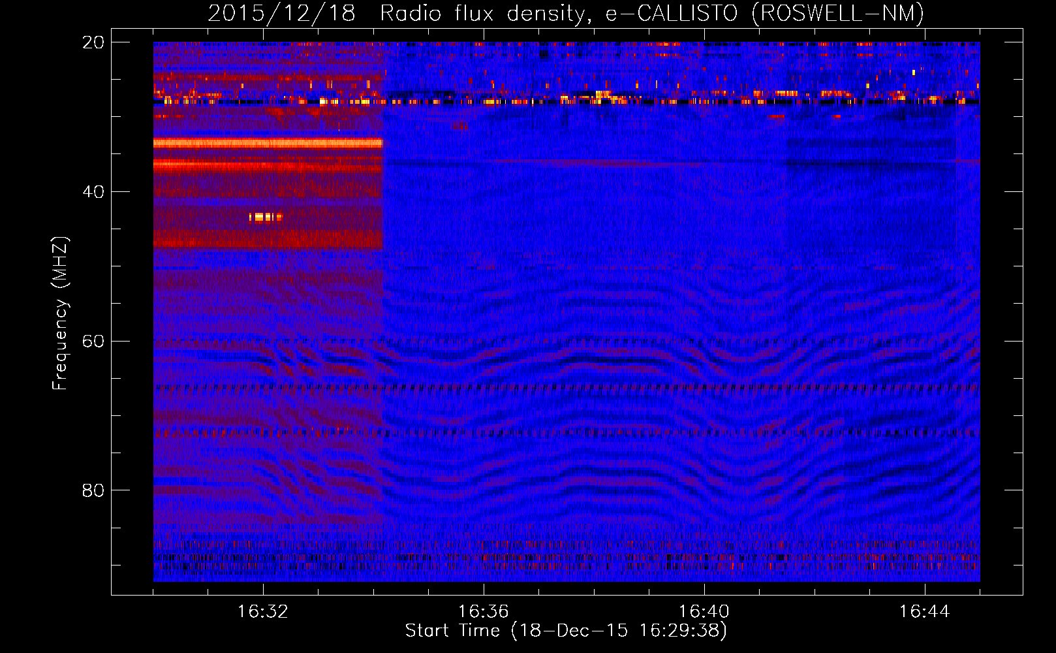Click the '16:32' time tick label
The width and height of the screenshot is (1056, 653).
pos(263,611)
